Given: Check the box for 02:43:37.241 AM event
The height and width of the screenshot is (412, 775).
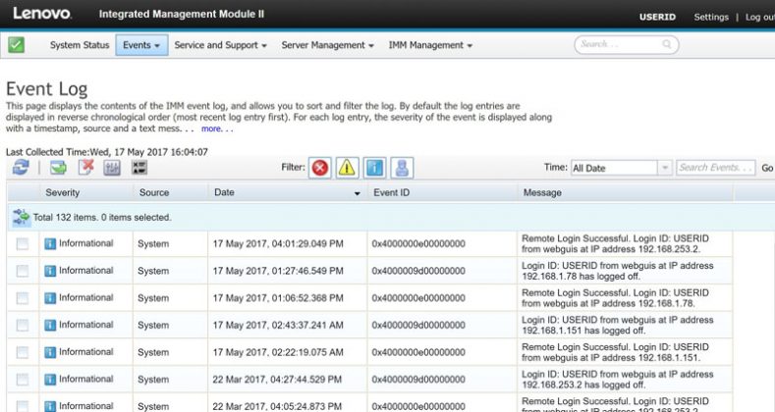Looking at the screenshot, I should [x=23, y=325].
